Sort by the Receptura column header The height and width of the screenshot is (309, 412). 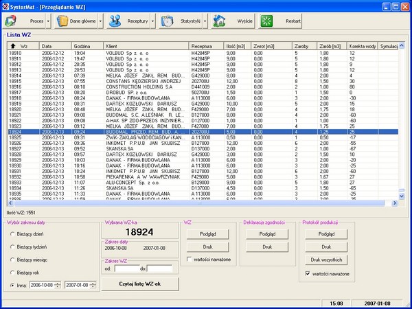pyautogui.click(x=206, y=46)
